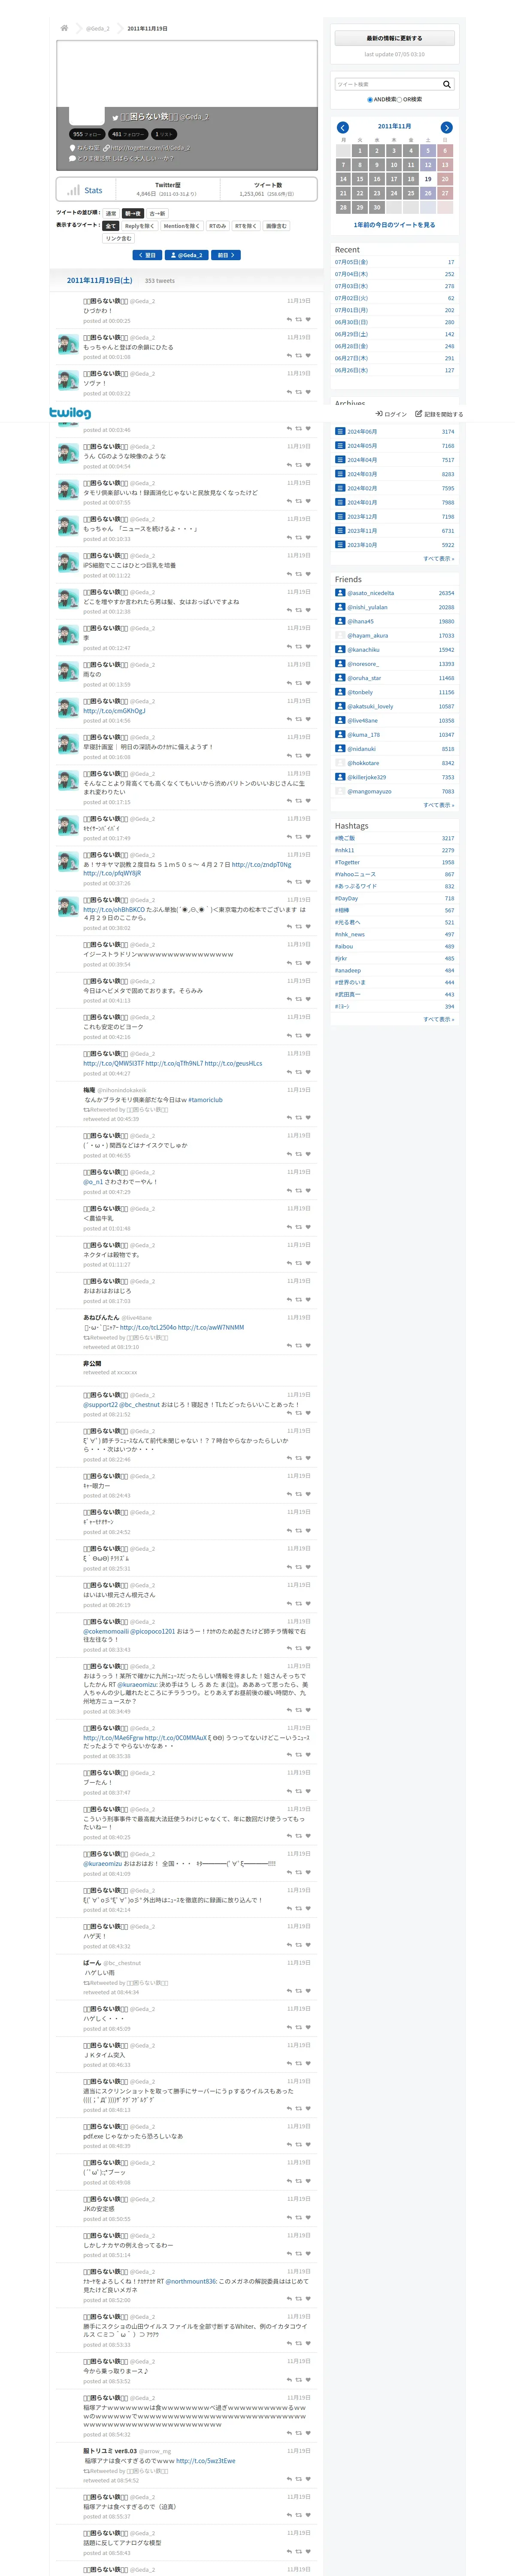This screenshot has width=515, height=2576.
Task: Click 955 フォロー count badge
Action: 87,134
